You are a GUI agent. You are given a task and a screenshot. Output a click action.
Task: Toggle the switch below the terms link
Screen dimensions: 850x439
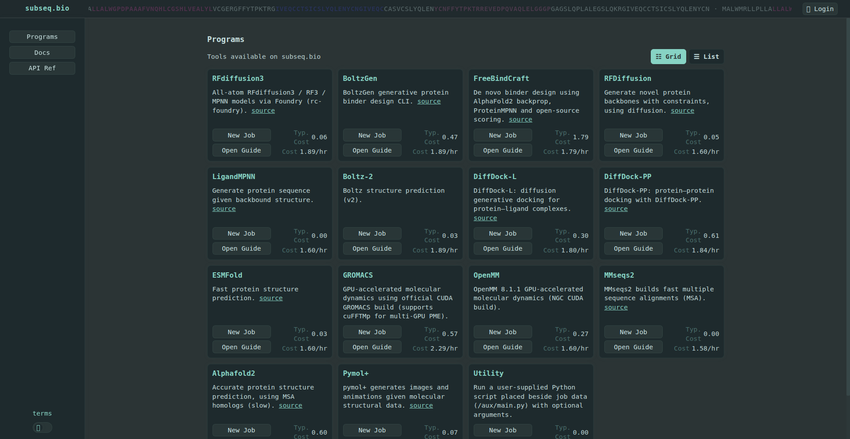coord(42,428)
